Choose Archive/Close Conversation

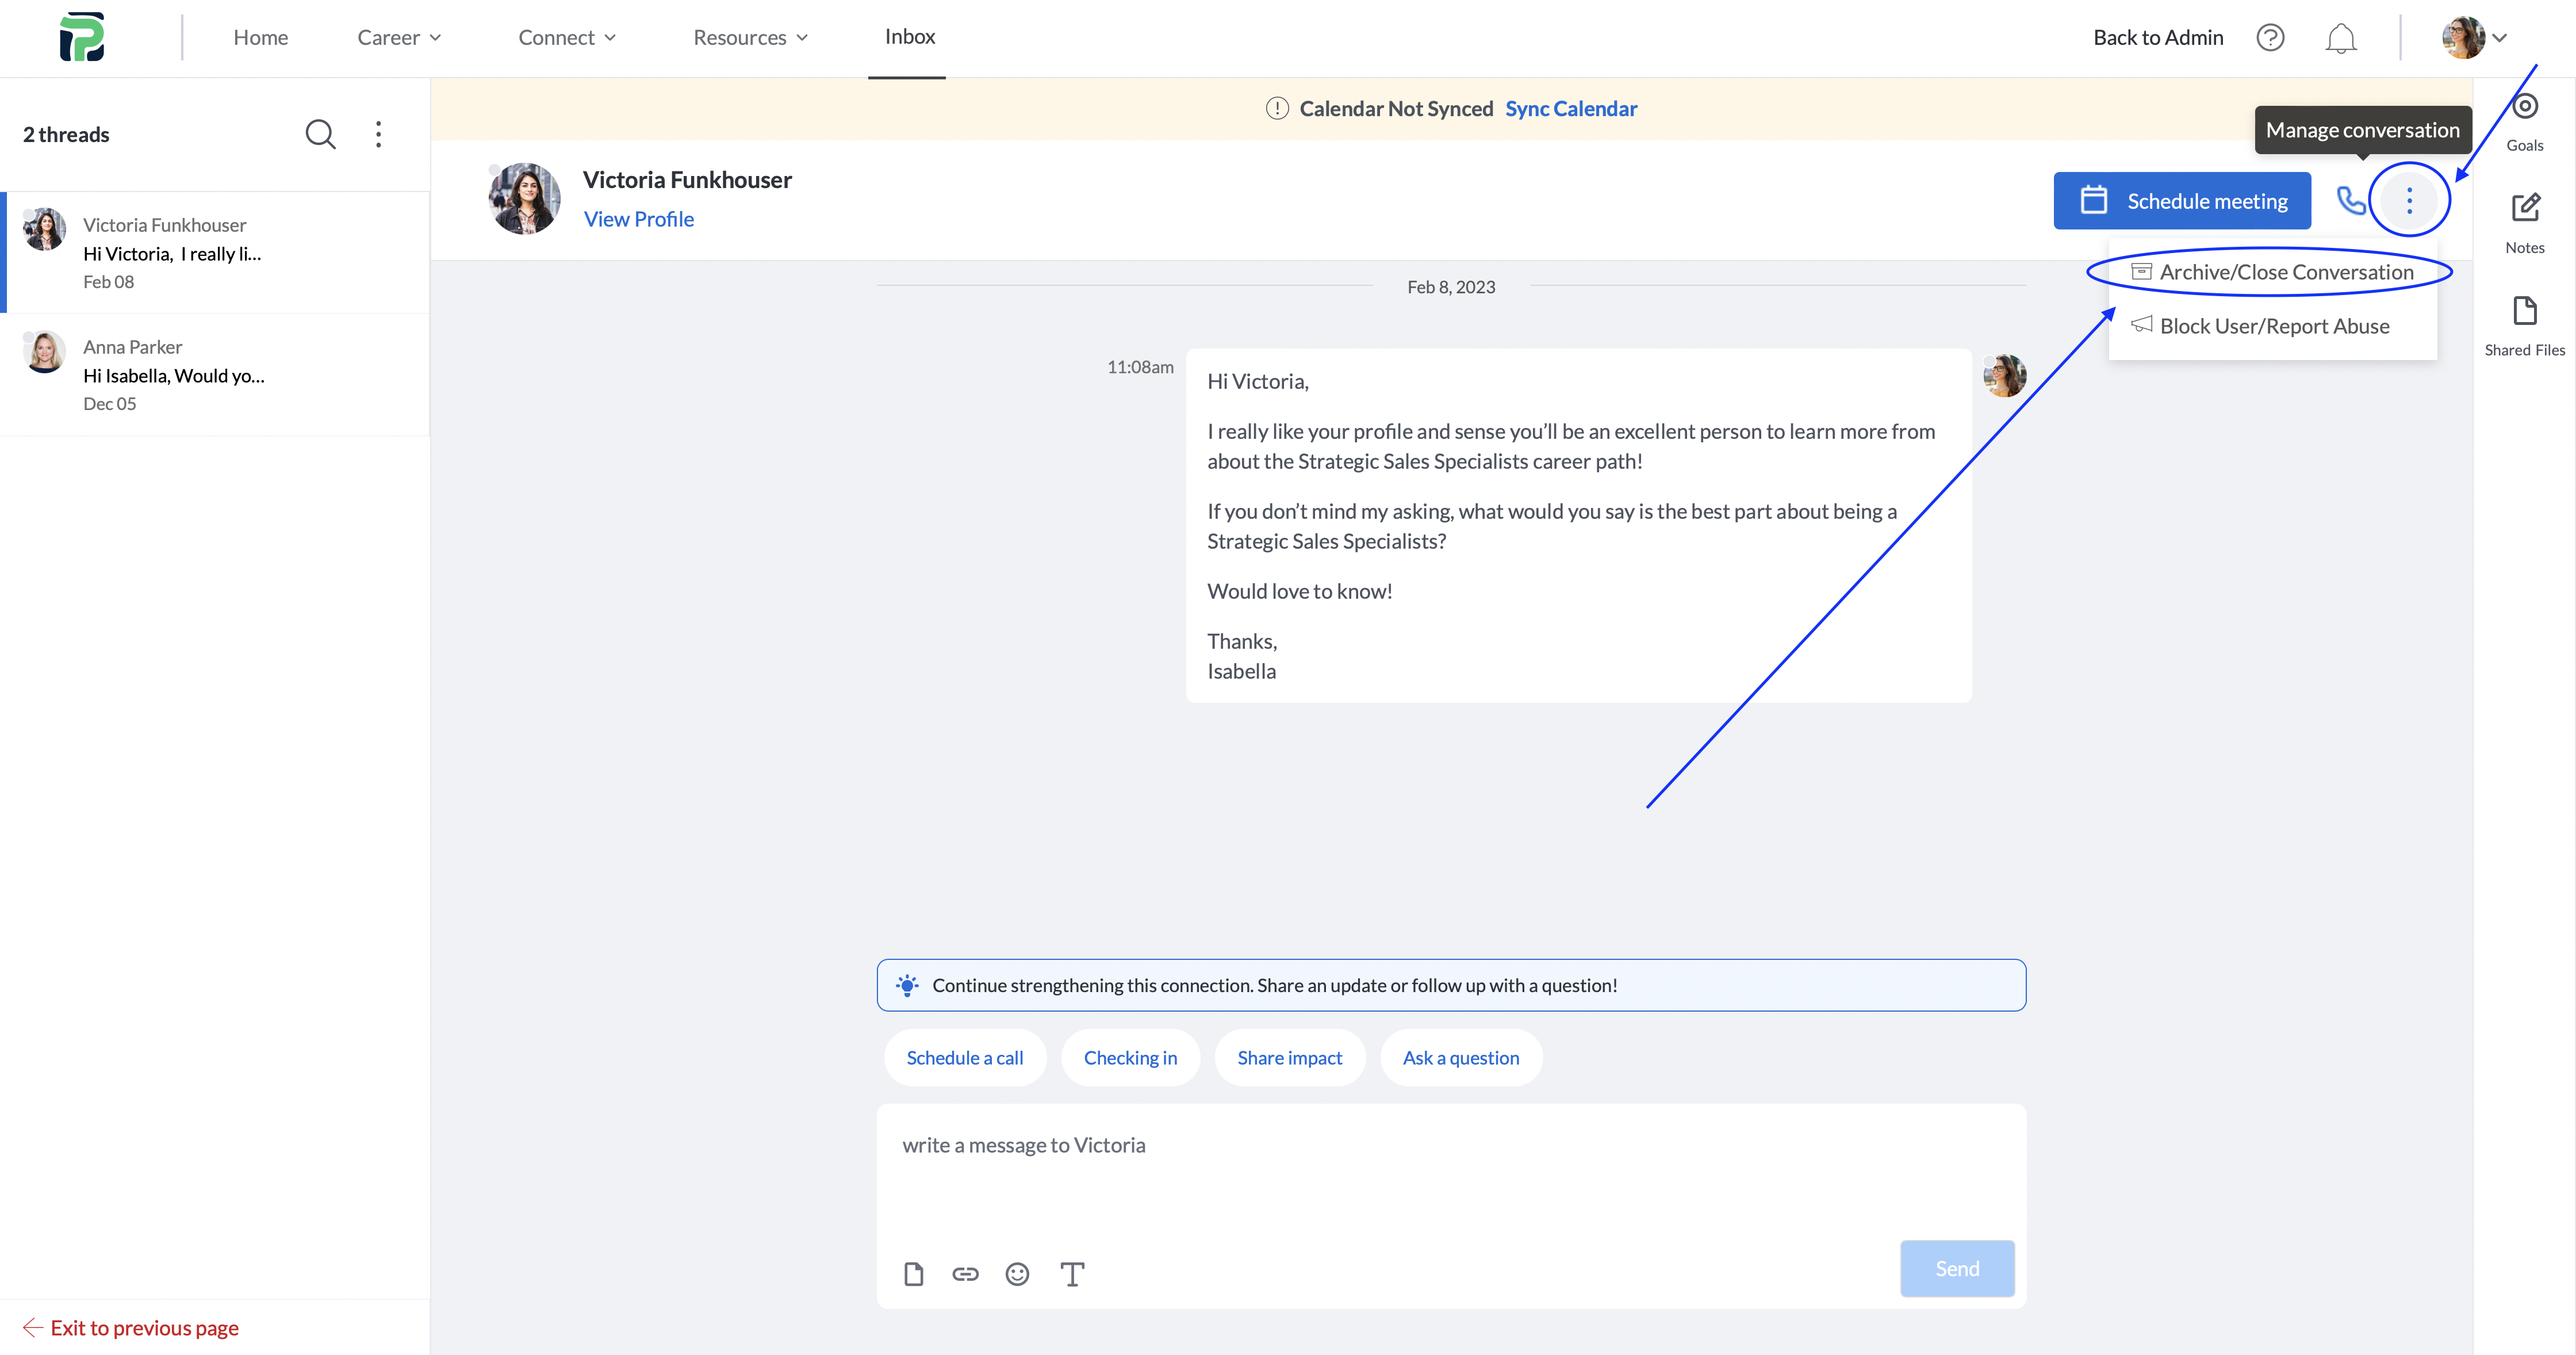click(x=2272, y=272)
